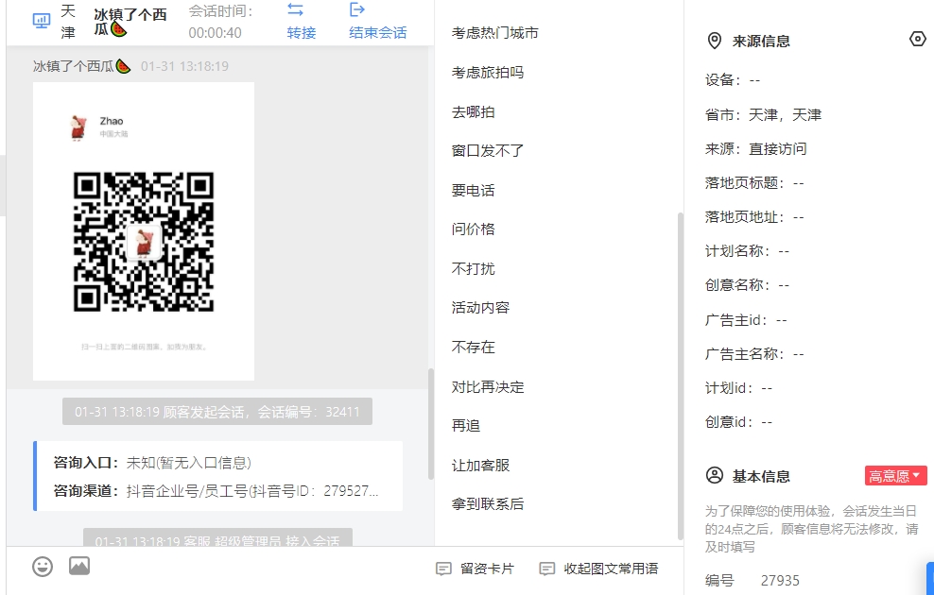Click the image upload icon
This screenshot has height=595, width=934.
(79, 566)
